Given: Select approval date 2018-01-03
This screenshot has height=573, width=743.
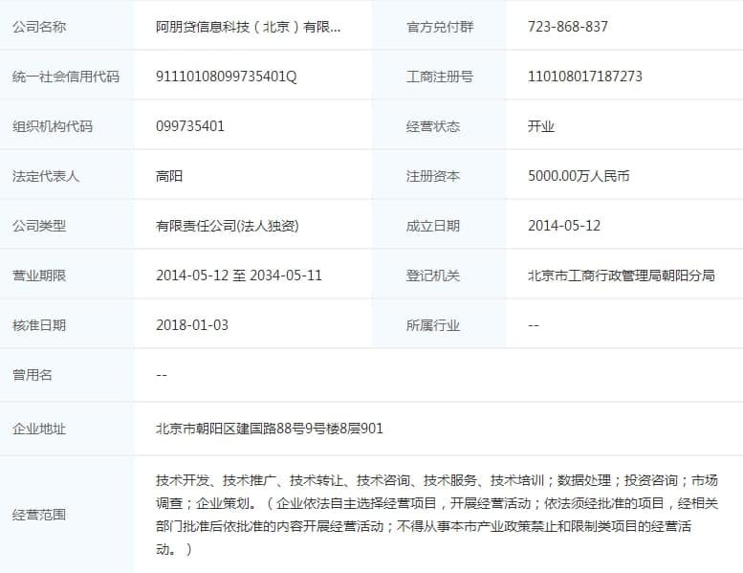Looking at the screenshot, I should tap(192, 325).
